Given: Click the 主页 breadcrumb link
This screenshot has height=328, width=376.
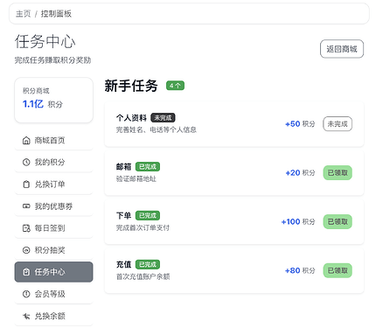Looking at the screenshot, I should point(23,14).
